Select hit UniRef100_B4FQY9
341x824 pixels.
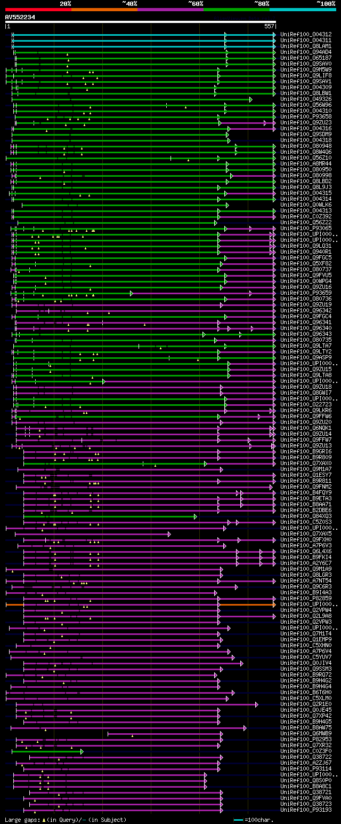306,493
